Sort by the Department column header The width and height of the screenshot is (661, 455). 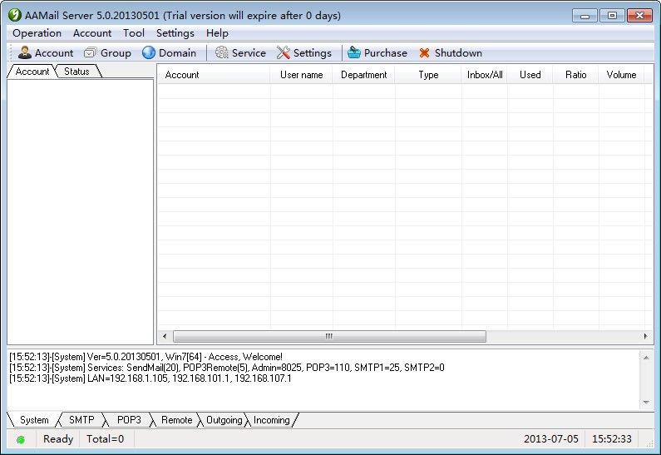[364, 75]
